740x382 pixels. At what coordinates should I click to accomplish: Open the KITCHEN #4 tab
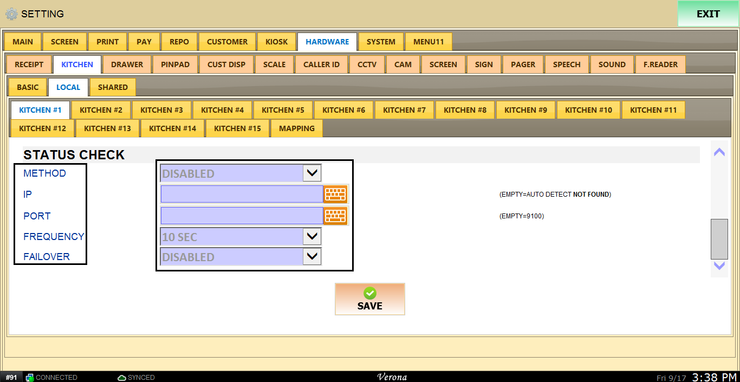click(223, 110)
